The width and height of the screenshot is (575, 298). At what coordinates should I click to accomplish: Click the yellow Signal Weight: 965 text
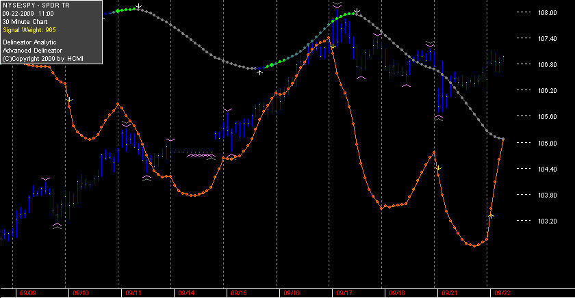29,30
